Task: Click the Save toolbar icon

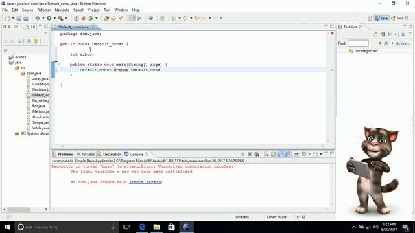Action: pos(19,18)
